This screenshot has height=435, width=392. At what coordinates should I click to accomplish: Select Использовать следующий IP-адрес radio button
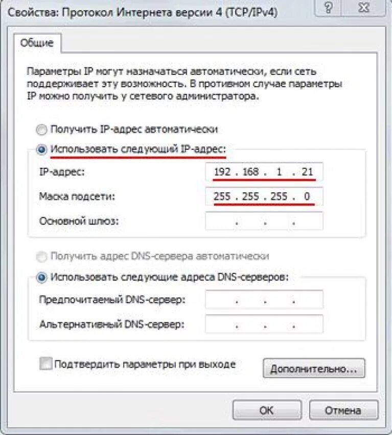pos(42,150)
